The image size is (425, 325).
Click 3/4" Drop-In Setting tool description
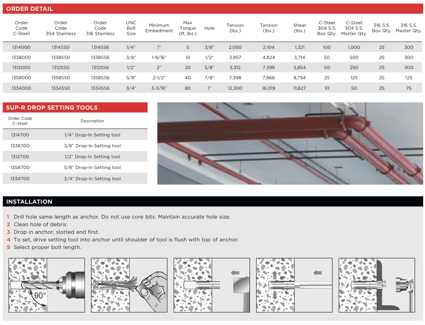93,179
